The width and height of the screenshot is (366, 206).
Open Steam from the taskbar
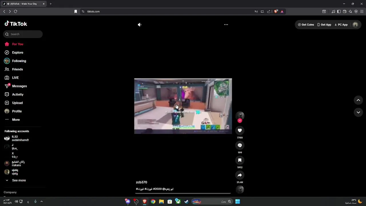pos(186,201)
